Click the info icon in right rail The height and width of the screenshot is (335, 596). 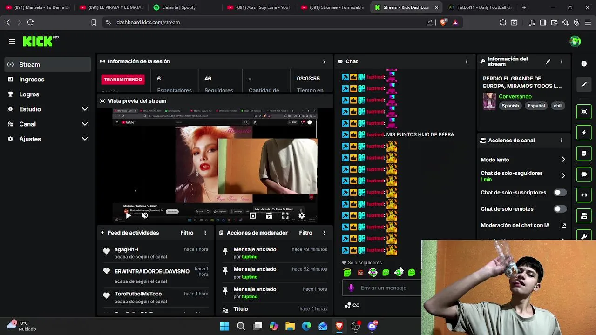[584, 63]
